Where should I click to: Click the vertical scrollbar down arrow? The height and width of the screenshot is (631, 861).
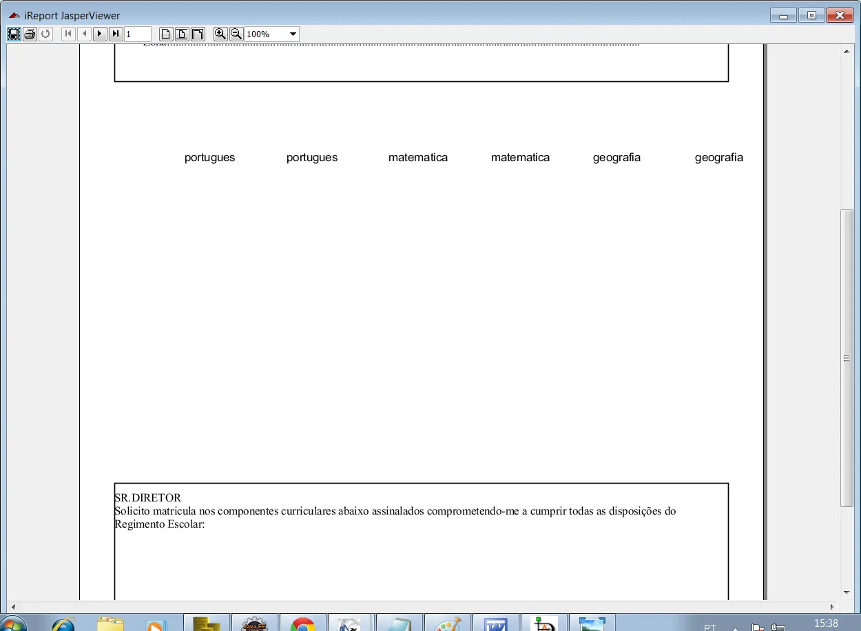[847, 592]
